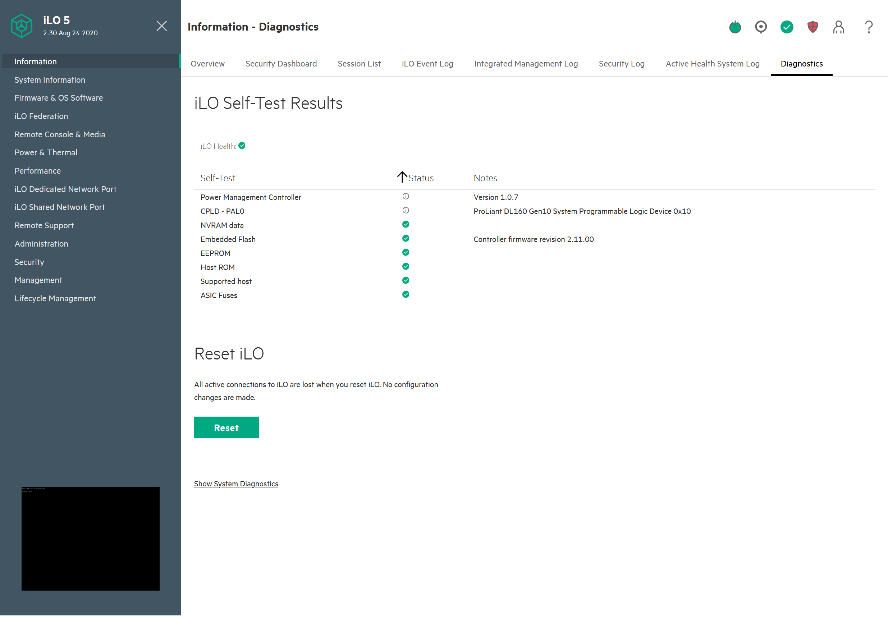Click the UID indicator icon

click(761, 27)
